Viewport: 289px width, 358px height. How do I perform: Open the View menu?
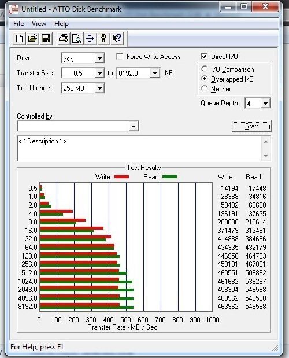pos(39,24)
